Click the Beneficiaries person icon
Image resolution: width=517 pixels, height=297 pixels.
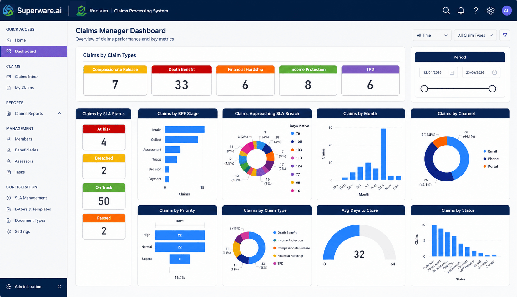pos(9,150)
